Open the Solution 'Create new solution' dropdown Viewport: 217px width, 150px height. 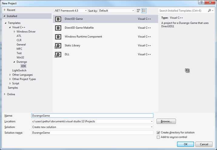pos(152,127)
